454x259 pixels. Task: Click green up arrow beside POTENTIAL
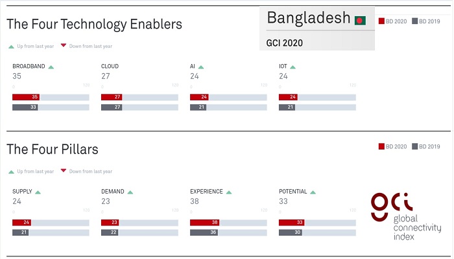(x=313, y=192)
